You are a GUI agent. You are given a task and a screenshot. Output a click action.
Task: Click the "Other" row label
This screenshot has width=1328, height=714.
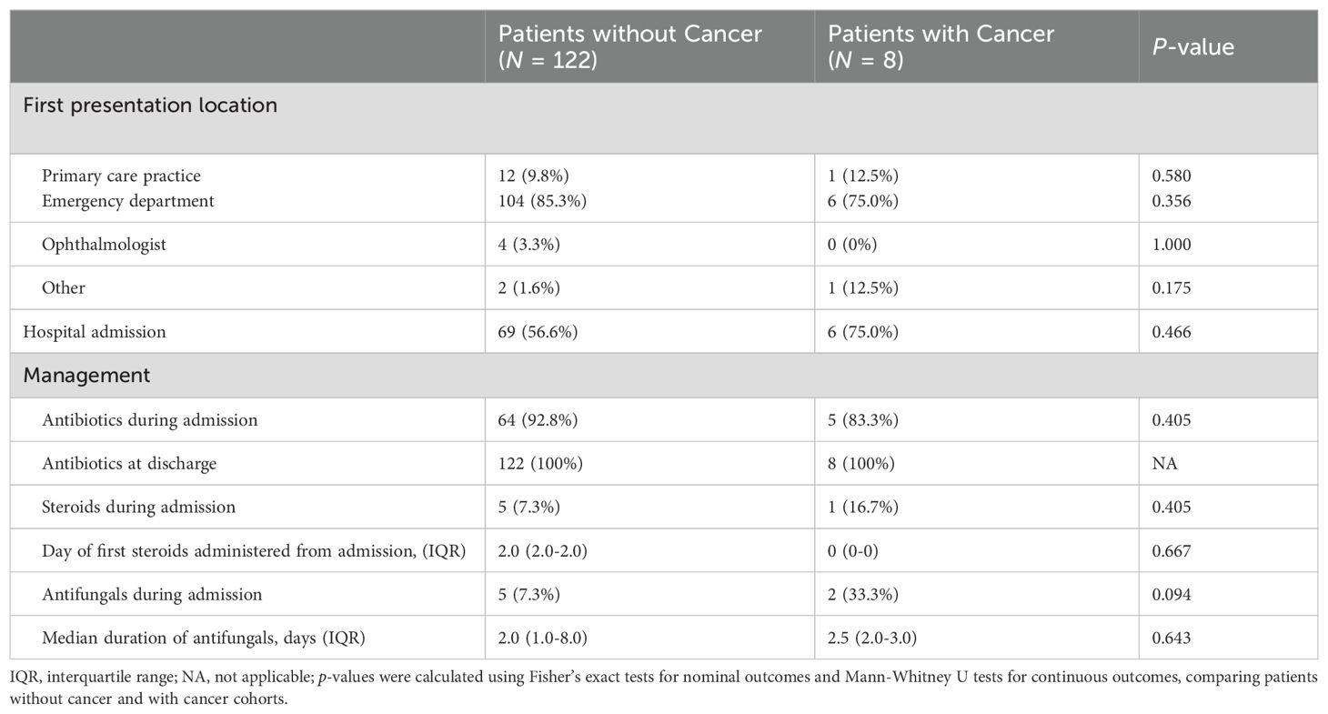pyautogui.click(x=64, y=288)
